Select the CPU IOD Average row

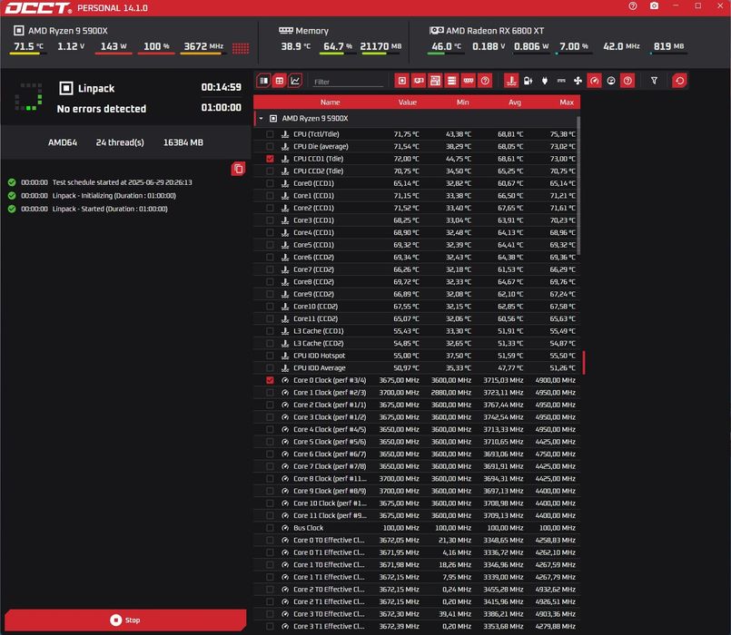click(x=416, y=368)
